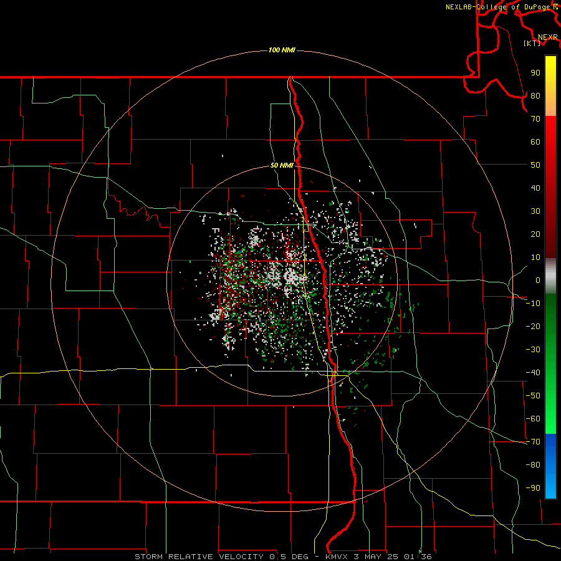The image size is (561, 561).
Task: Select the "-70" value on velocity scale
Action: (x=533, y=442)
